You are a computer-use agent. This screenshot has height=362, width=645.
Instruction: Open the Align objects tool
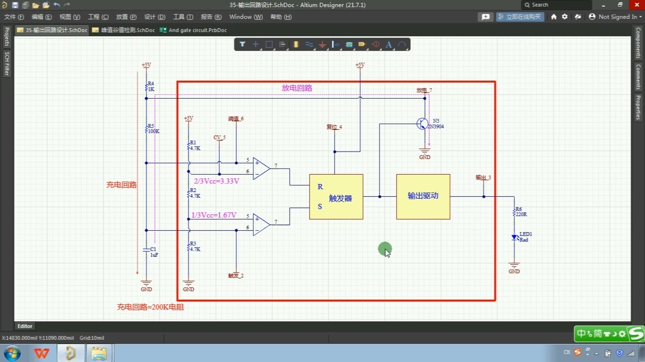283,44
